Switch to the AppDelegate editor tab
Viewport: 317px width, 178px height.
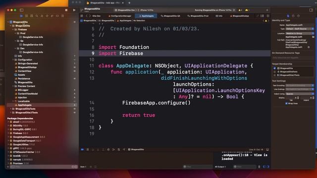pos(147,16)
